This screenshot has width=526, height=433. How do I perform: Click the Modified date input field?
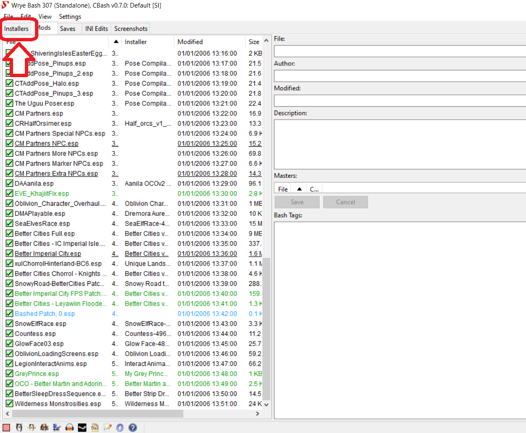tap(400, 100)
